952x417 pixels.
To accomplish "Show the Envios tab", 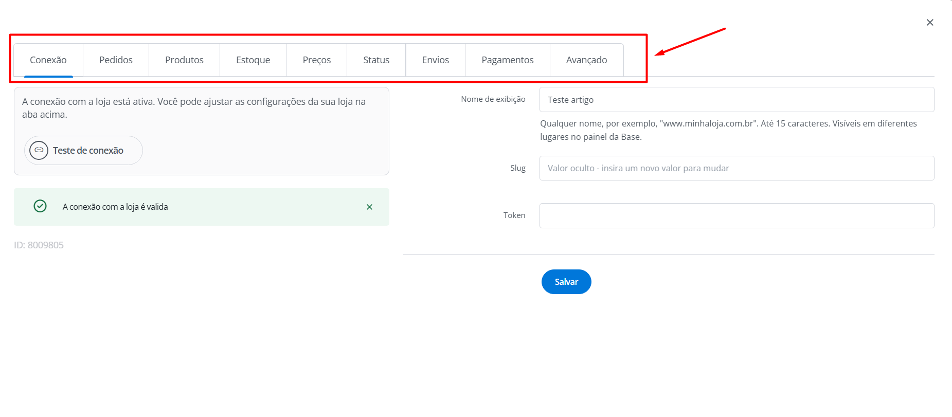I will point(435,60).
